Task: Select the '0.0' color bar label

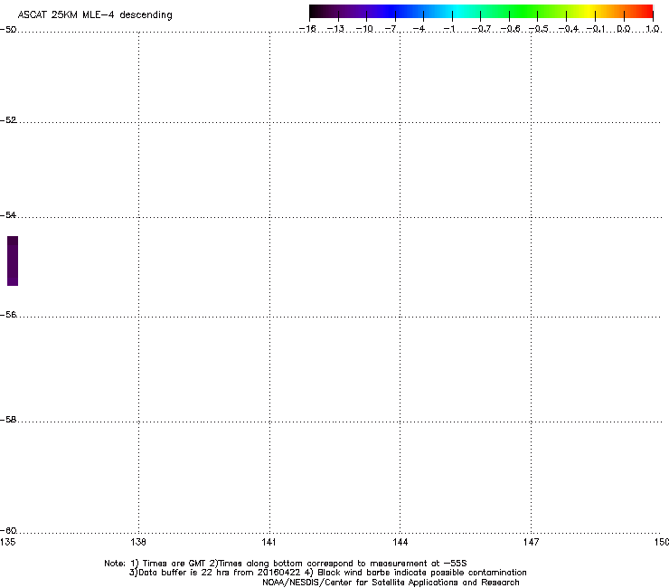Action: click(624, 29)
